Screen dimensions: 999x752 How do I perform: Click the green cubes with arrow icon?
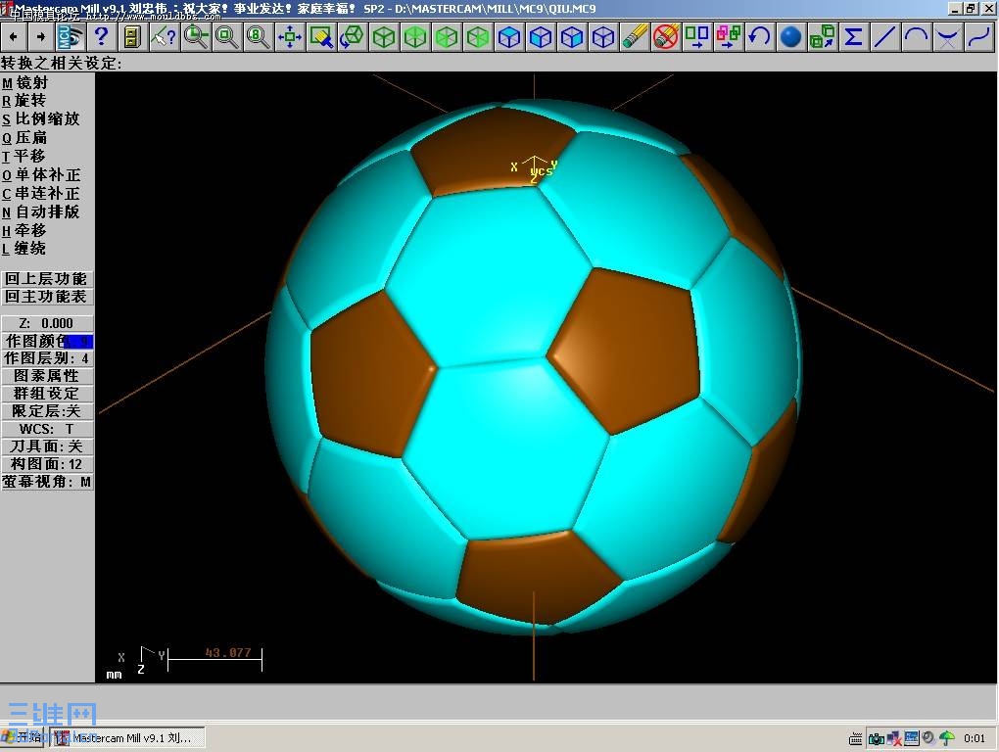click(x=822, y=37)
